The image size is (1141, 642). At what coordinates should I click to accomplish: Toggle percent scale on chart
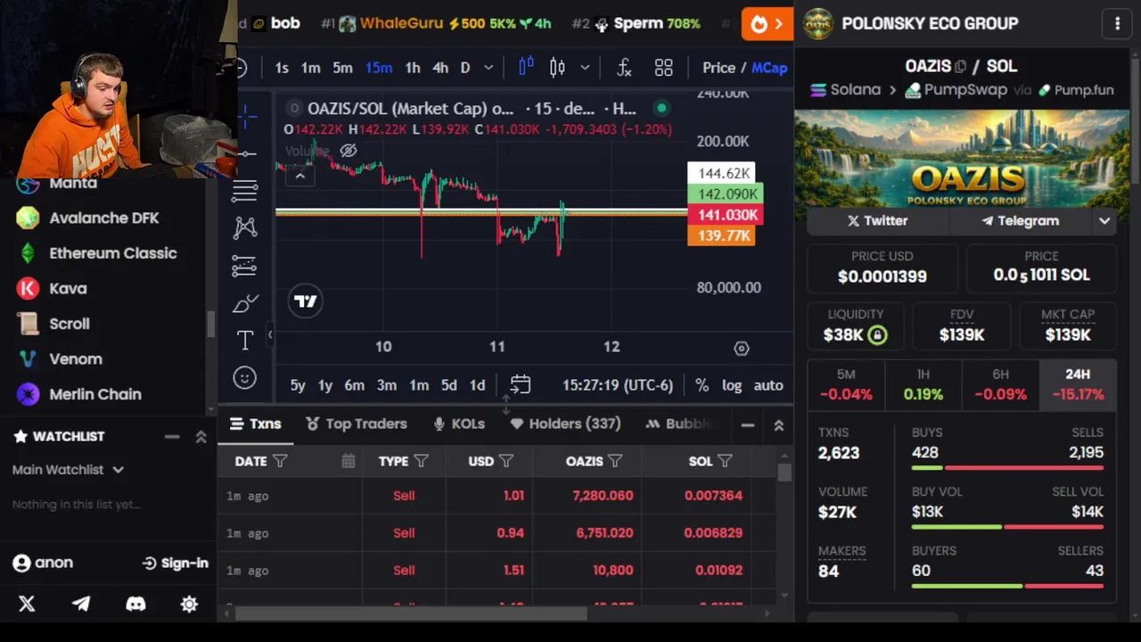(x=702, y=385)
